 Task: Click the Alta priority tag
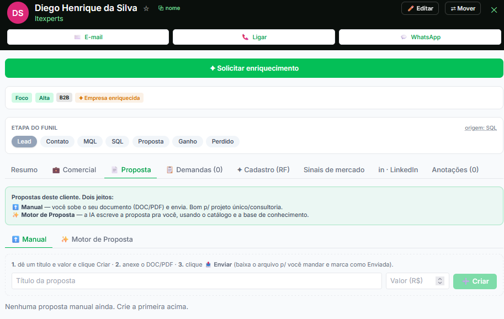point(44,98)
